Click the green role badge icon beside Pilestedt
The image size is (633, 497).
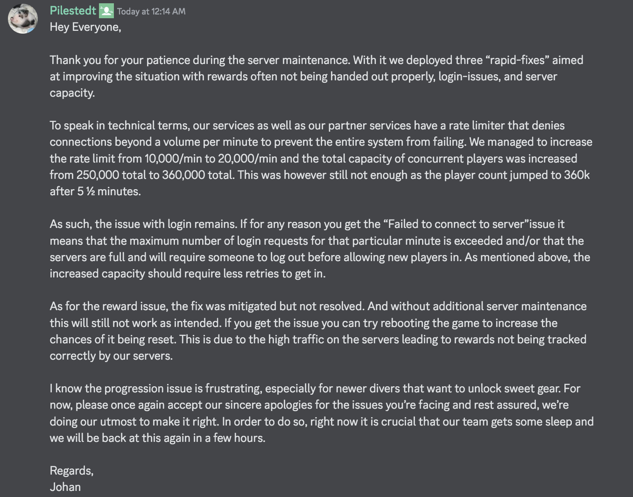pyautogui.click(x=106, y=11)
